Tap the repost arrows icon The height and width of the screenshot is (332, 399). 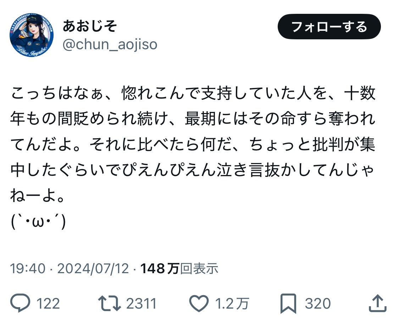tap(110, 304)
